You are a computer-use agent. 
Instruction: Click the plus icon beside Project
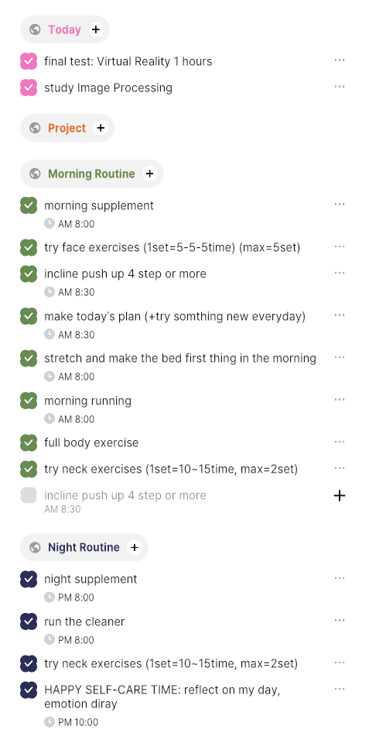click(x=101, y=128)
